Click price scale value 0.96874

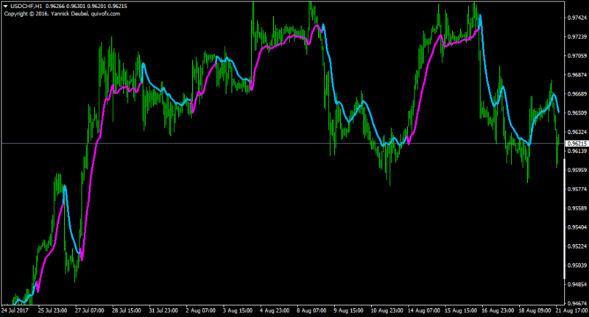[x=577, y=75]
